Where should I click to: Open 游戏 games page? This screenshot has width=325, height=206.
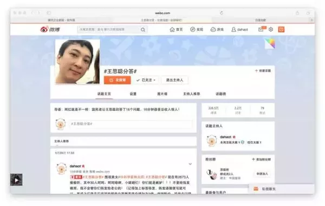click(x=217, y=30)
